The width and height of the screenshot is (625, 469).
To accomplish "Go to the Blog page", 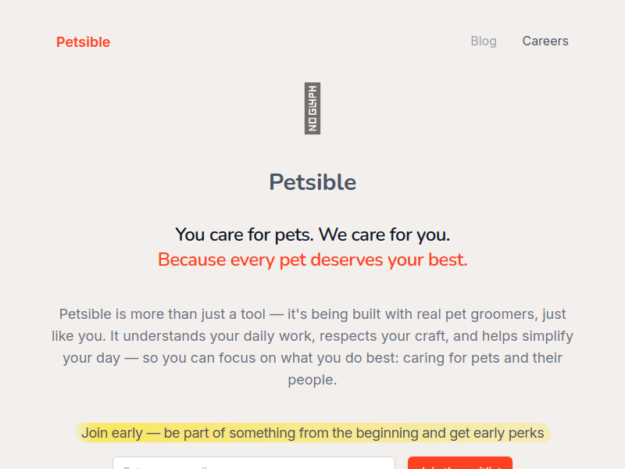I will 484,41.
